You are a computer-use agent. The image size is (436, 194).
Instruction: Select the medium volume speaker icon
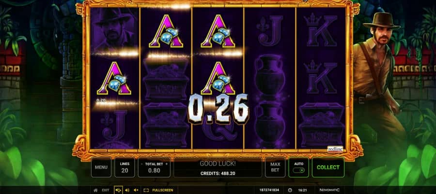click(127, 190)
